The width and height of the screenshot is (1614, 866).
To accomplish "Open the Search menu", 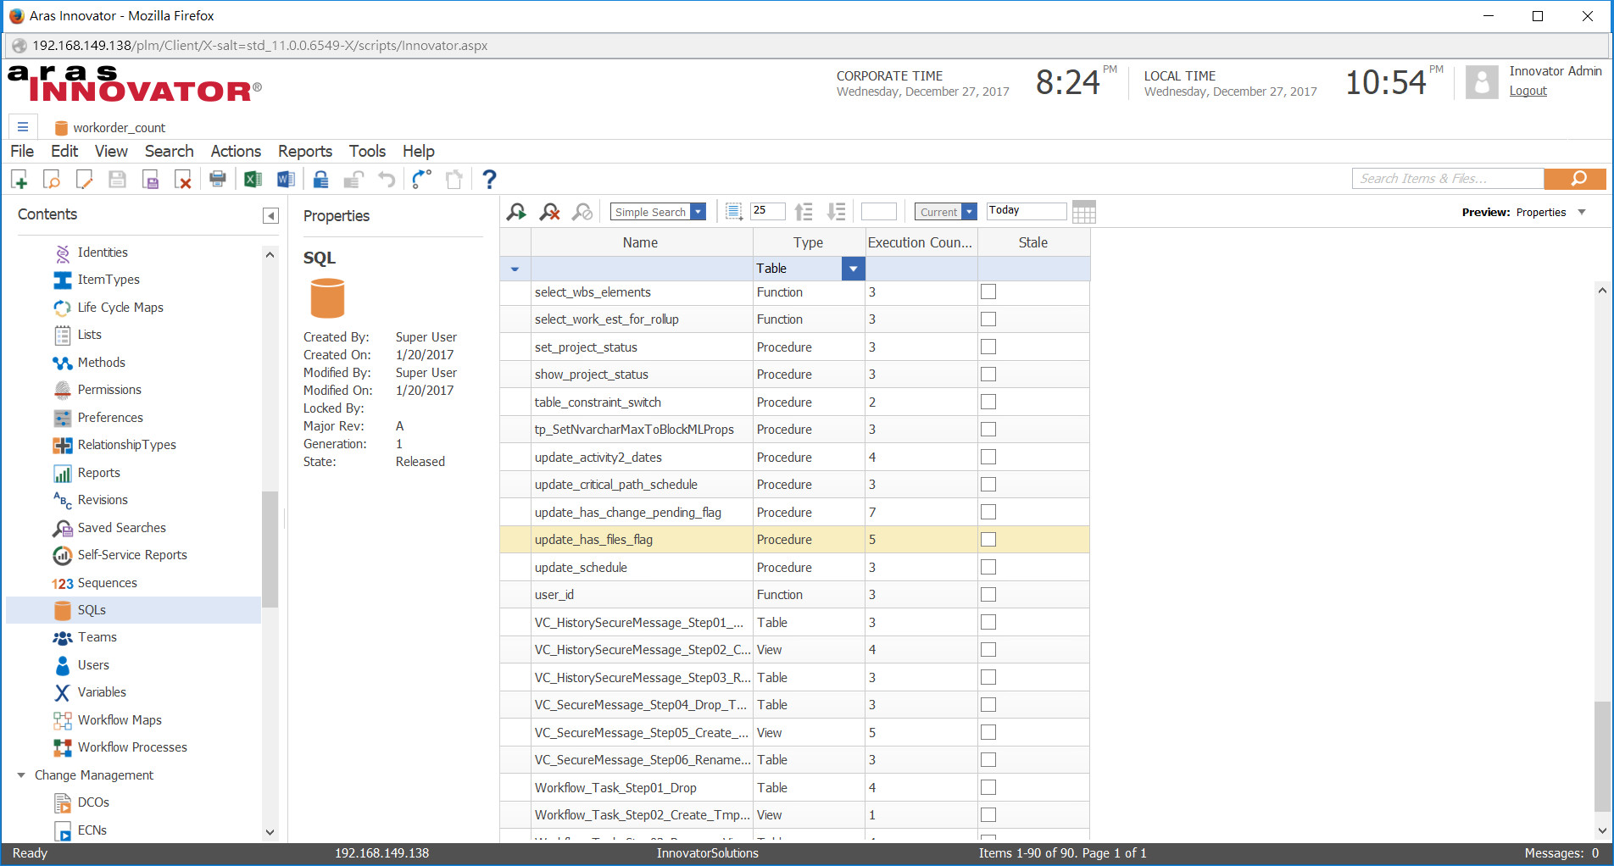I will (169, 151).
